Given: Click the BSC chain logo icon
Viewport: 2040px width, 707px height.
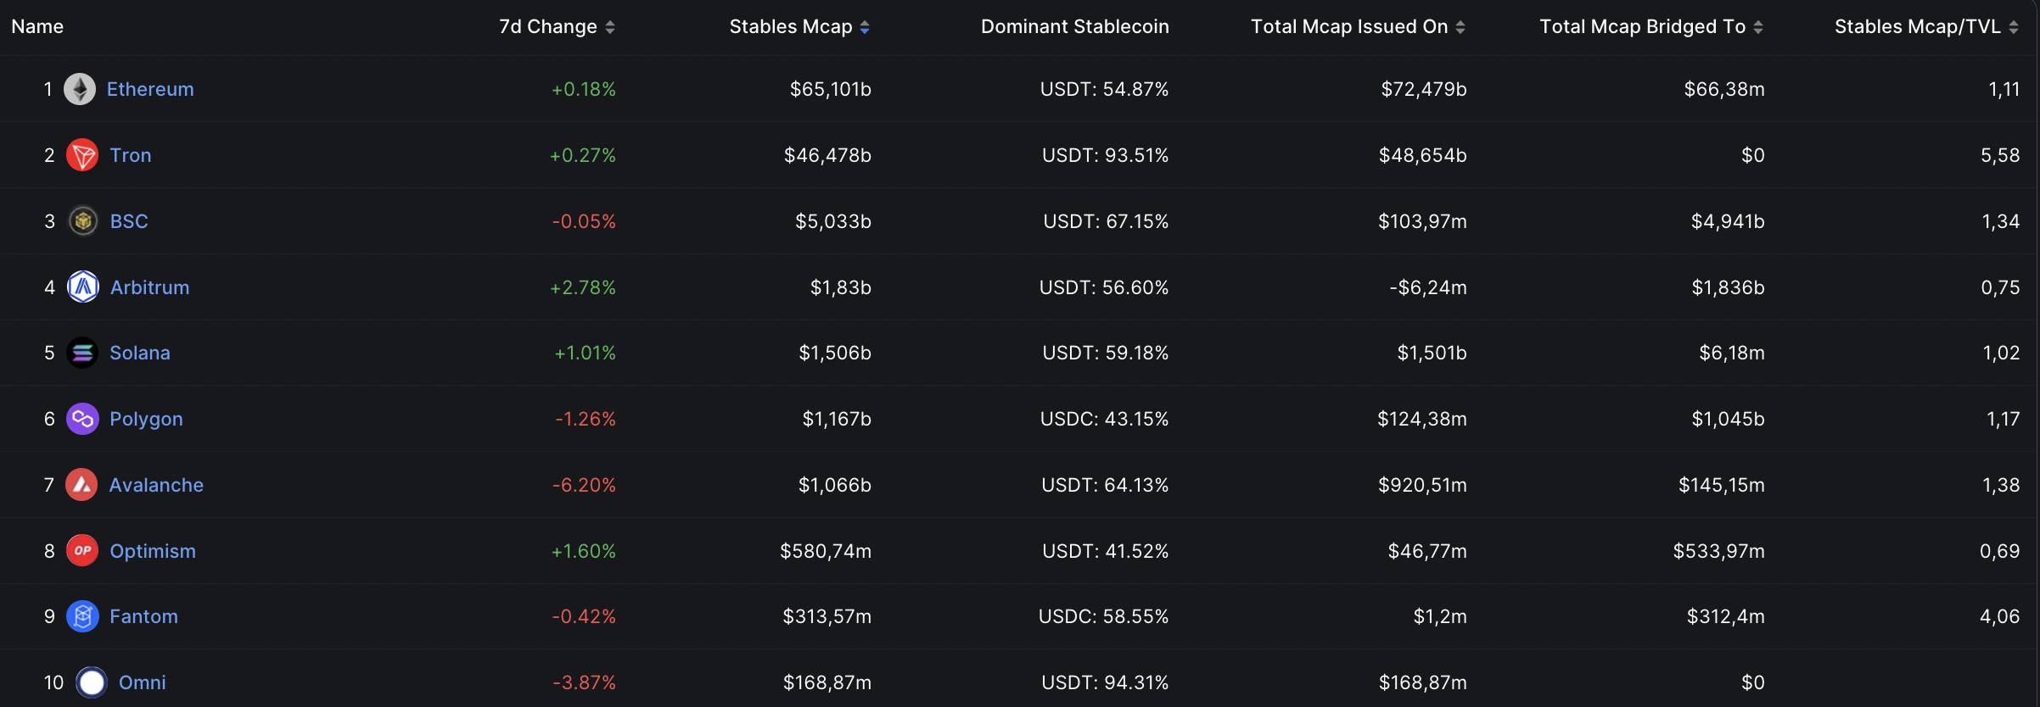Looking at the screenshot, I should [x=83, y=221].
